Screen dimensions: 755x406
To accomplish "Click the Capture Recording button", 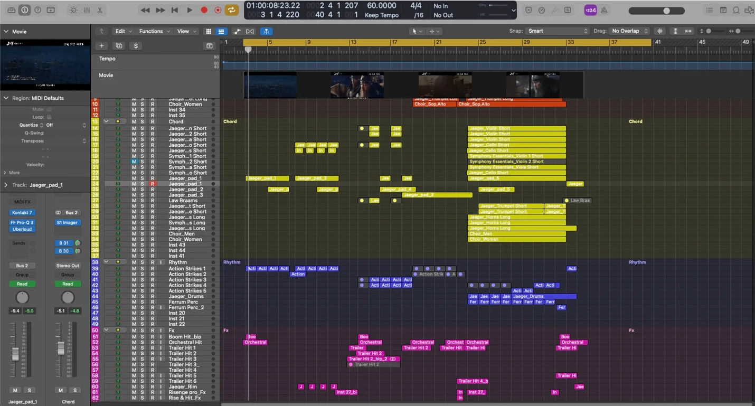I will pos(218,10).
